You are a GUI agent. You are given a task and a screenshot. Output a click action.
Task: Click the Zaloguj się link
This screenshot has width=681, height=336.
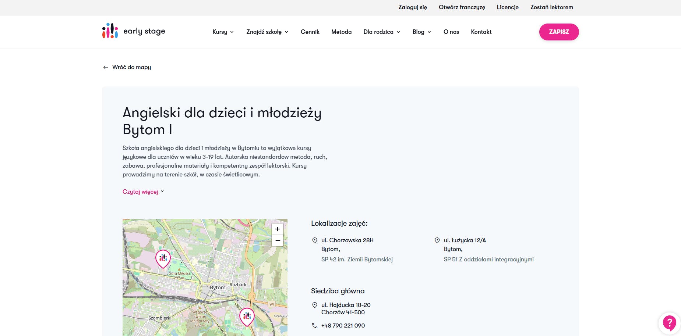[x=413, y=7]
